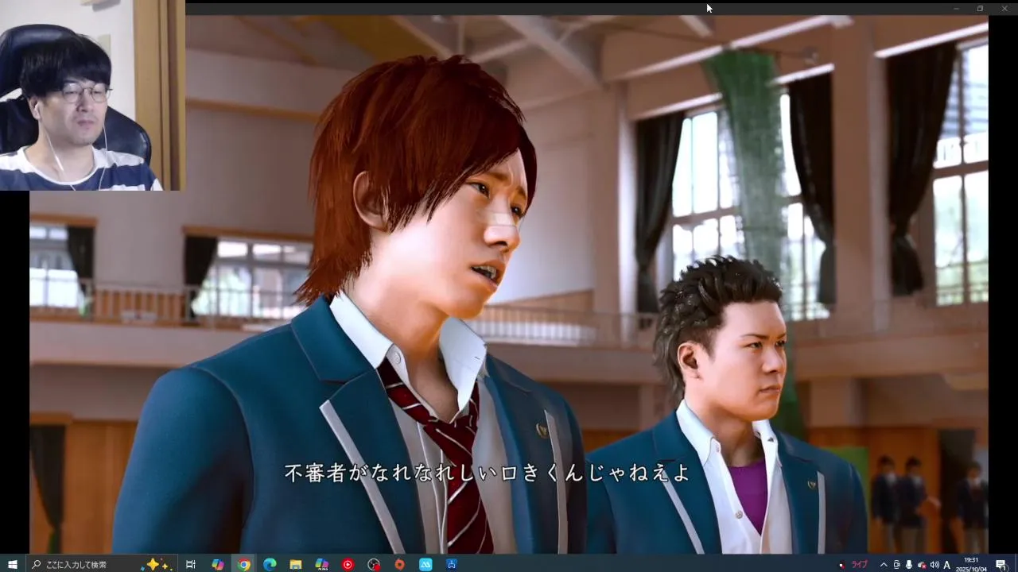
Task: Open the orange round taskbar app icon
Action: pos(399,565)
